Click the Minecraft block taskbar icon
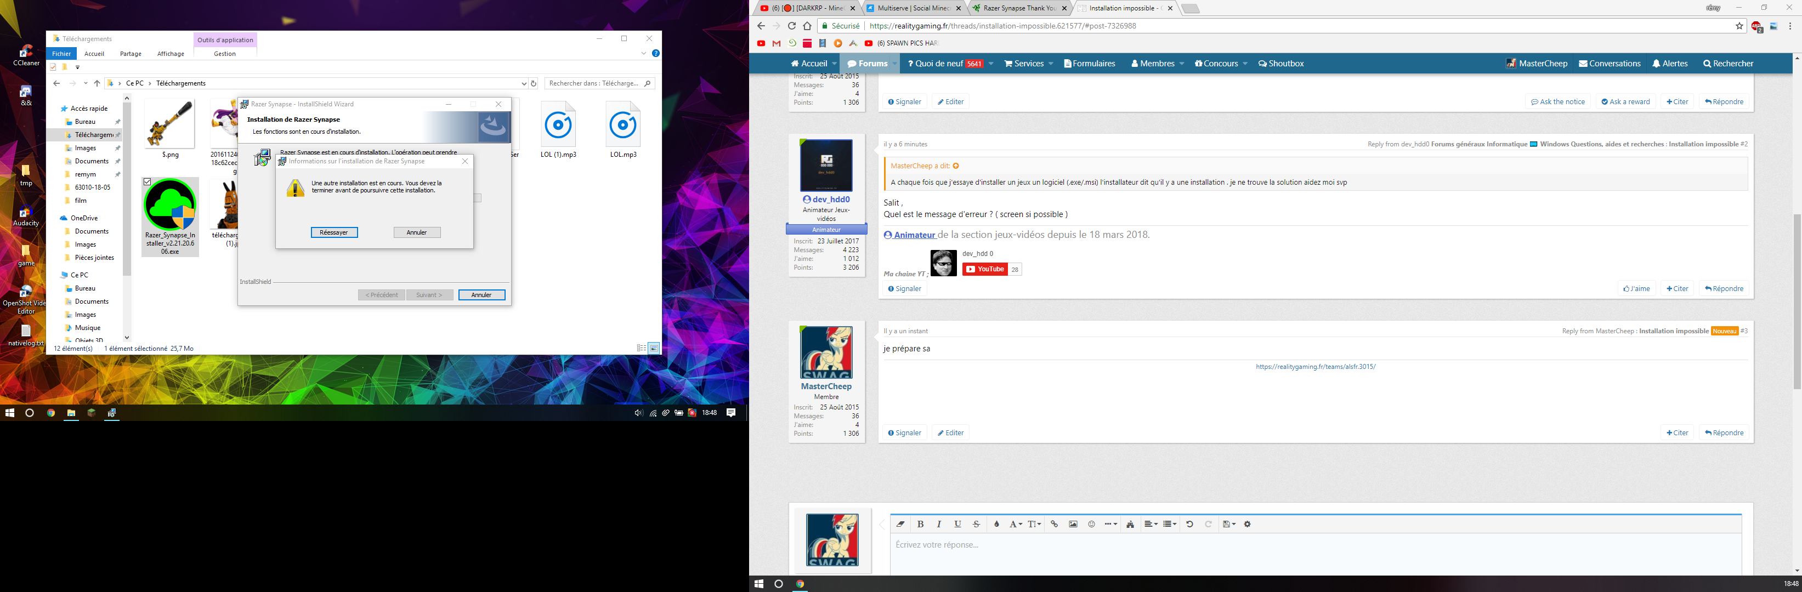Image resolution: width=1802 pixels, height=592 pixels. pyautogui.click(x=91, y=413)
